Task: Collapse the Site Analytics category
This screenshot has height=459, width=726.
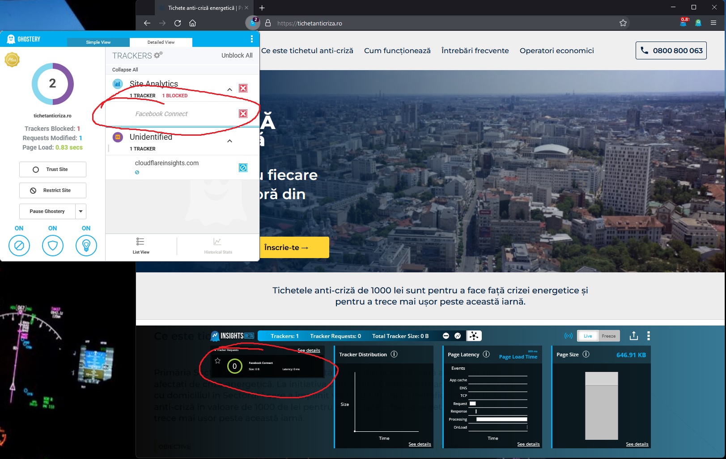Action: point(229,89)
